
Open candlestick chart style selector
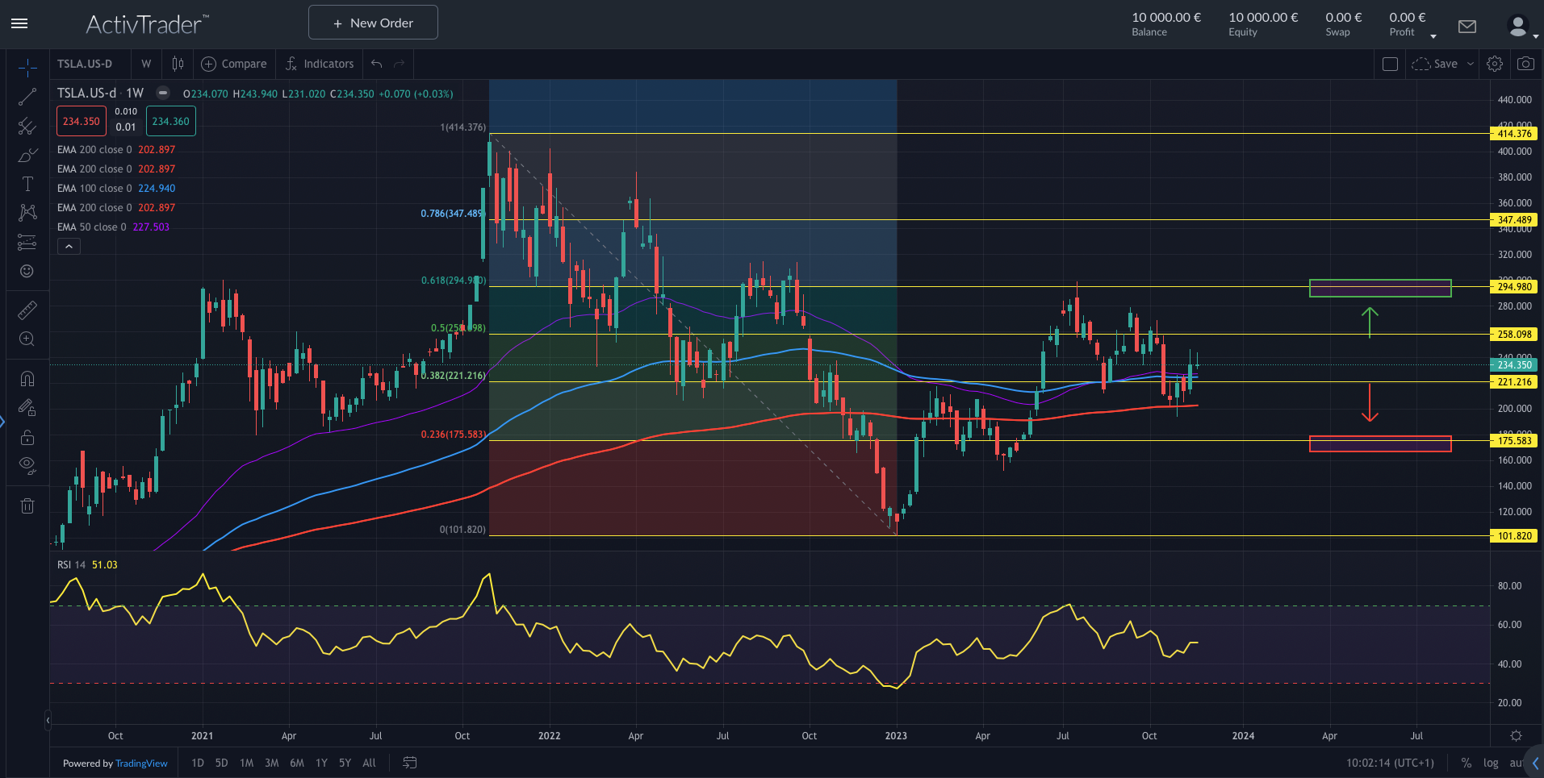[178, 64]
